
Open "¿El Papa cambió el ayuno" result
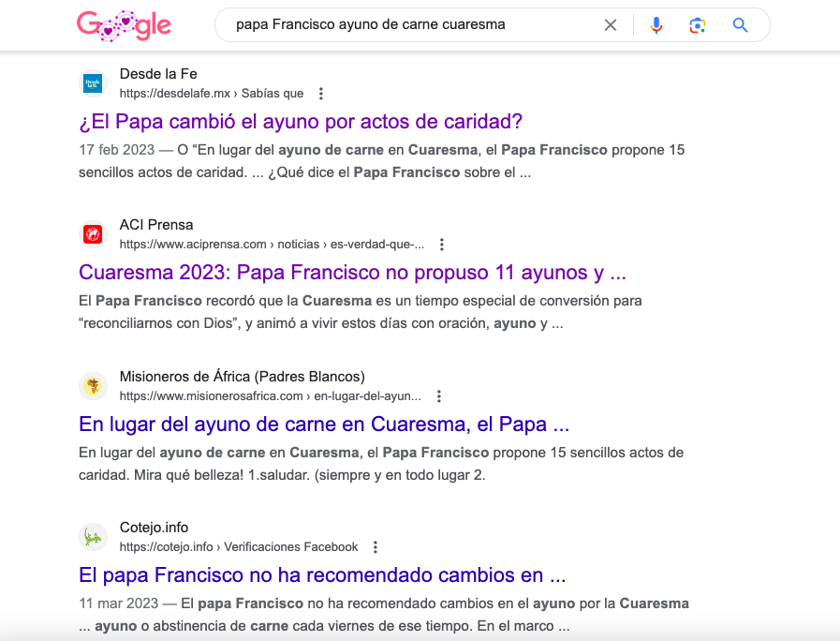(301, 122)
